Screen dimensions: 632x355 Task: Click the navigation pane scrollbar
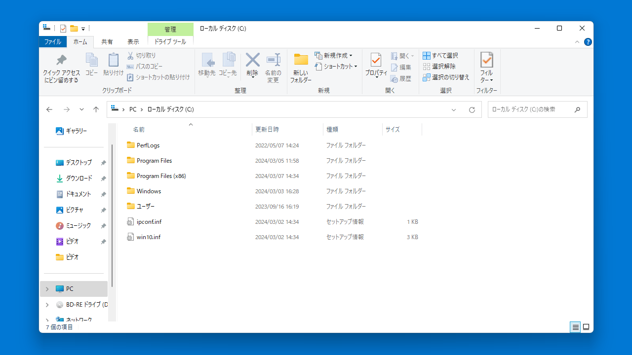pyautogui.click(x=112, y=214)
